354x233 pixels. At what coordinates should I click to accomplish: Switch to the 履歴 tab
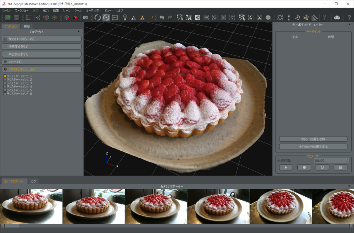pyautogui.click(x=27, y=26)
